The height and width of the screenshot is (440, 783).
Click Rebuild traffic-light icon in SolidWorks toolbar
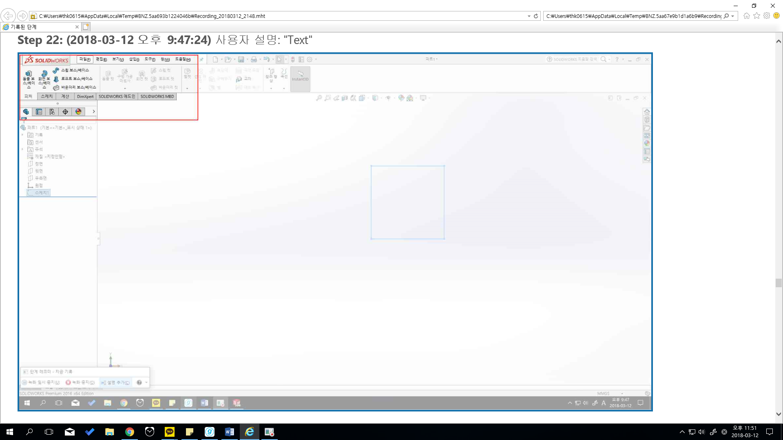(293, 59)
